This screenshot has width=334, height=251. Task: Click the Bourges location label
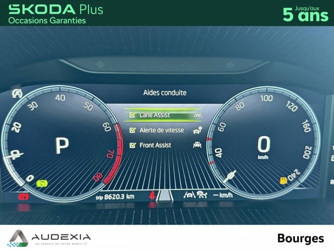[301, 238]
